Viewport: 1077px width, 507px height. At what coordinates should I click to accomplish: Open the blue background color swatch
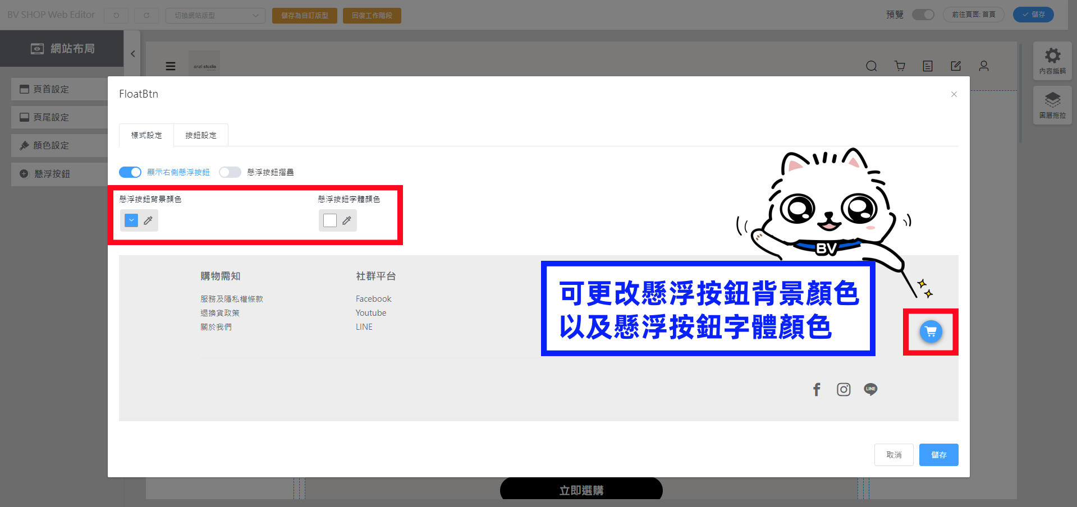coord(131,220)
